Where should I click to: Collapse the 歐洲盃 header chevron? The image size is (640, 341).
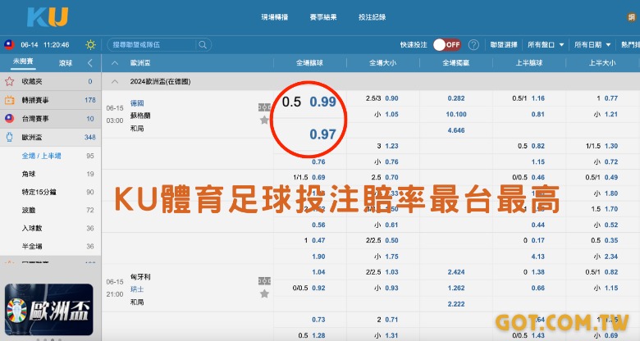(x=115, y=63)
